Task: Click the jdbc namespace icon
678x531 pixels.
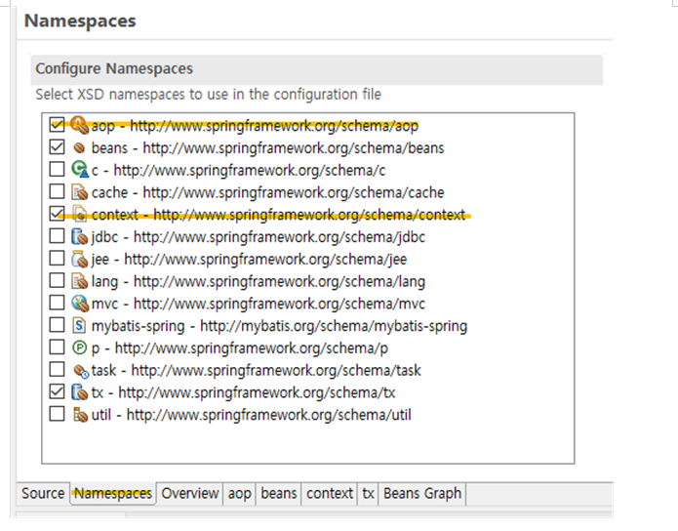Action: [x=80, y=237]
